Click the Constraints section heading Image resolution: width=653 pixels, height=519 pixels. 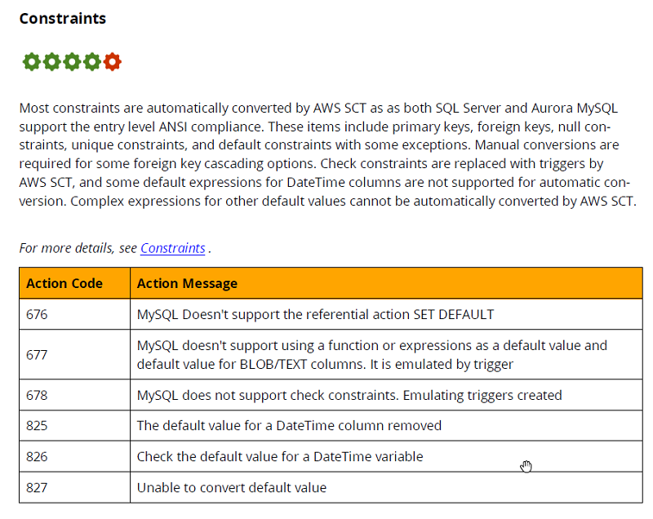pos(63,18)
